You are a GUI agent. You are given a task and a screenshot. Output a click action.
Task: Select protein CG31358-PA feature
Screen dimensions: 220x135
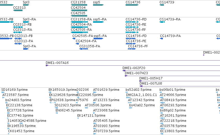point(84,49)
